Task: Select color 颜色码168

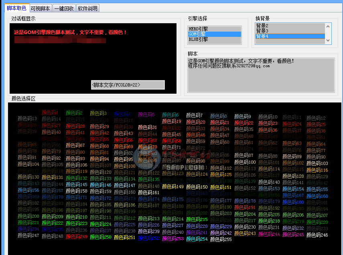Action: pos(317,196)
